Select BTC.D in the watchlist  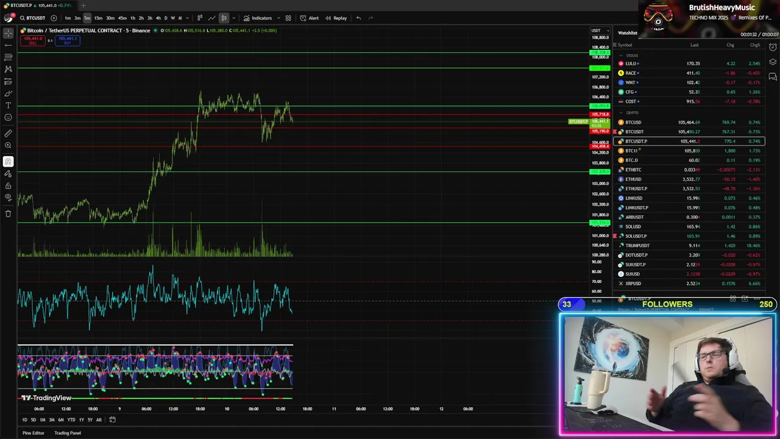pyautogui.click(x=689, y=160)
